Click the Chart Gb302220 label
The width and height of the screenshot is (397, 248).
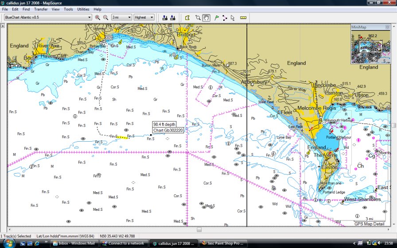pos(168,130)
